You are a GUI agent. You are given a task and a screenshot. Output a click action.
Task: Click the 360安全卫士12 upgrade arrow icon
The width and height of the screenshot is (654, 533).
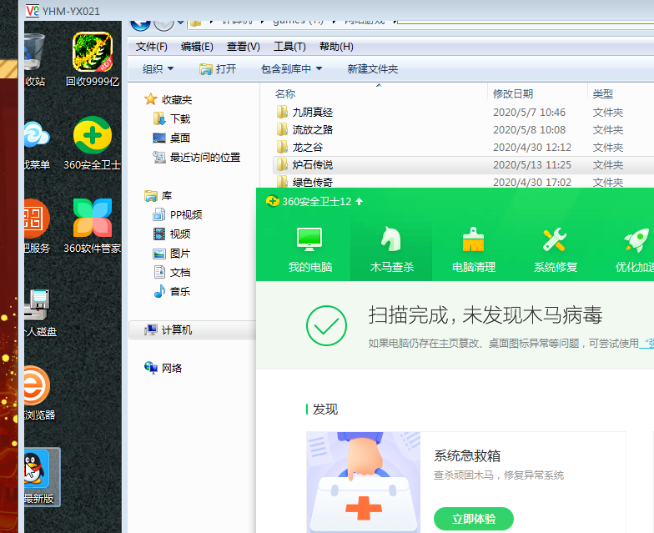pyautogui.click(x=359, y=202)
